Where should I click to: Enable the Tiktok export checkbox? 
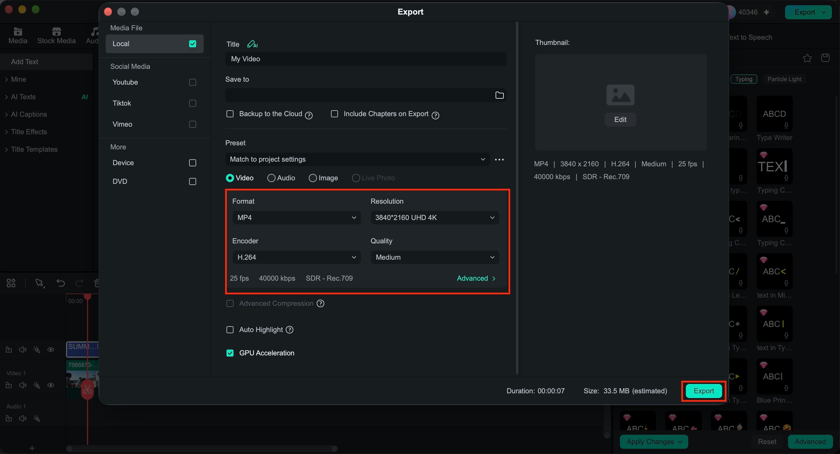[192, 103]
